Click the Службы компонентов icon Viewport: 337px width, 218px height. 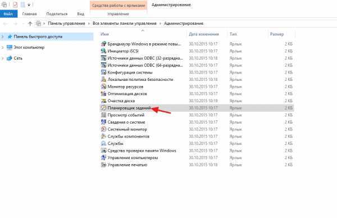(103, 136)
